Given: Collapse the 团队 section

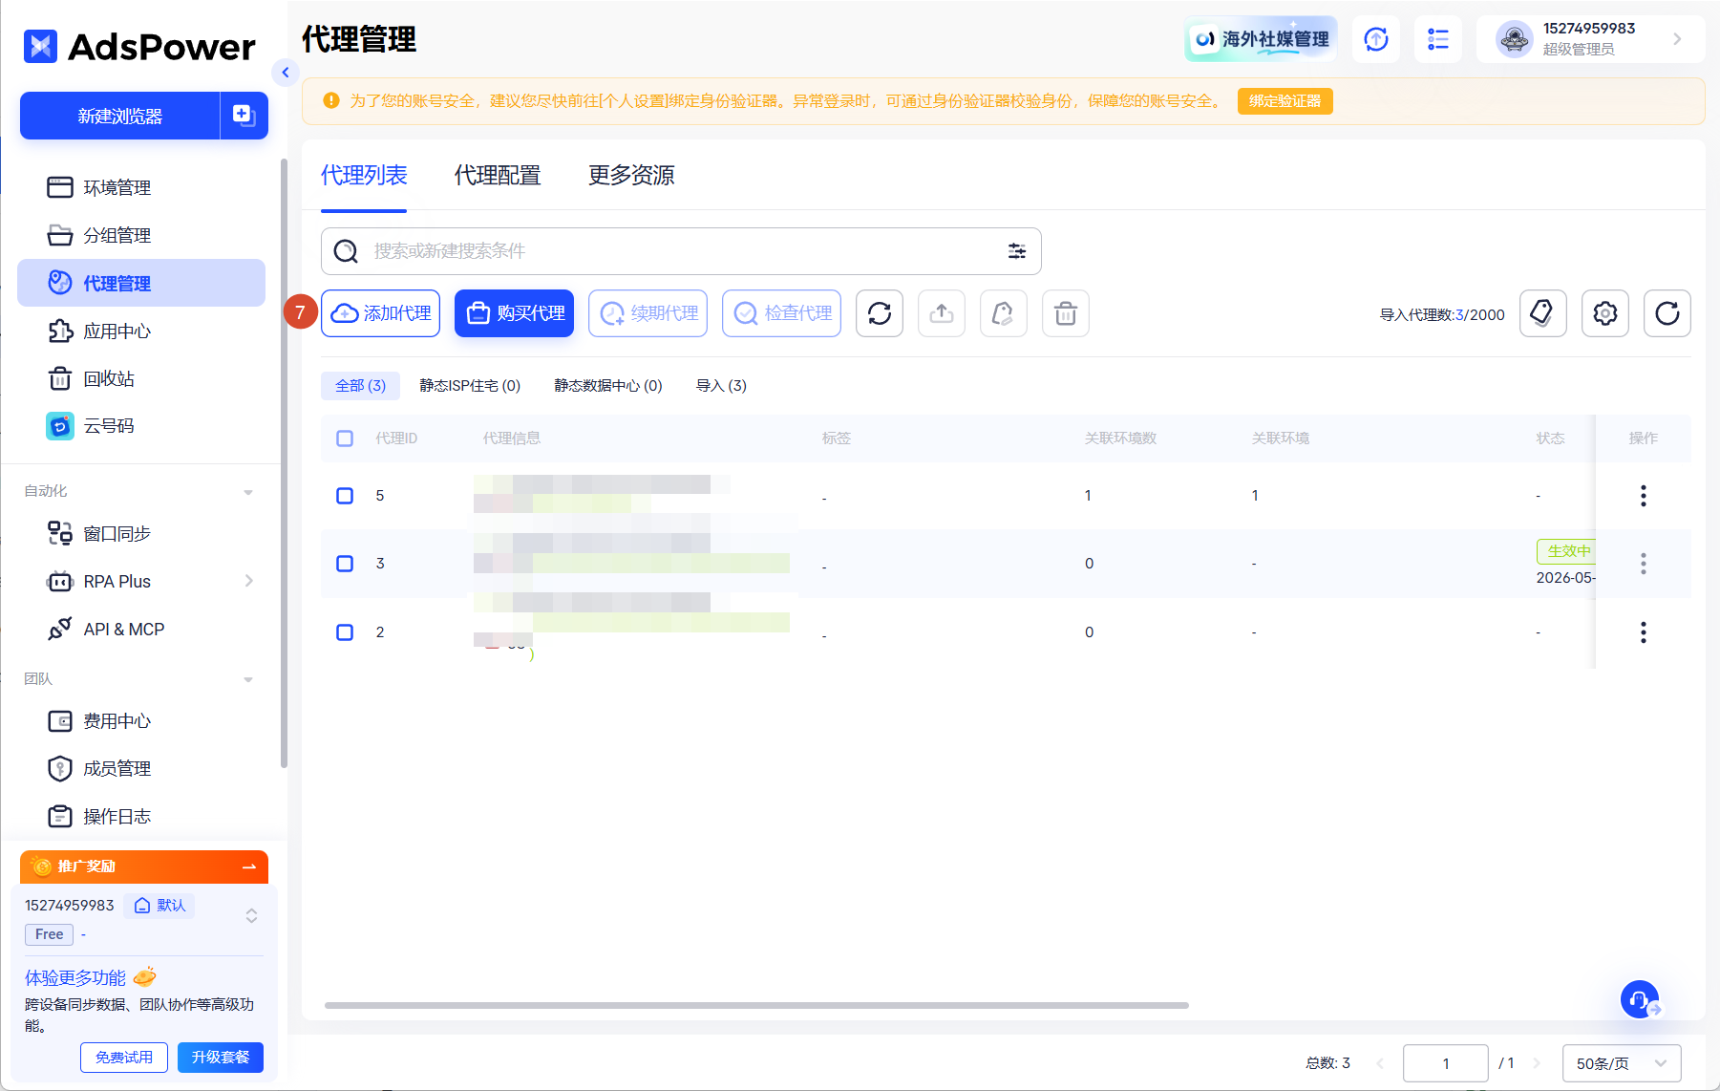Looking at the screenshot, I should pyautogui.click(x=248, y=679).
